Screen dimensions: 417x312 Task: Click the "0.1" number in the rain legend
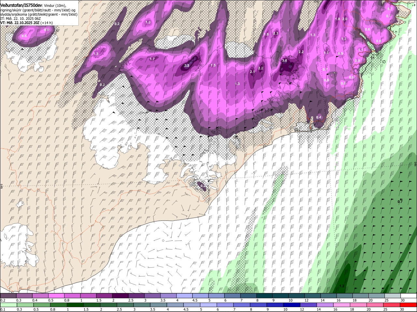coord(3,309)
